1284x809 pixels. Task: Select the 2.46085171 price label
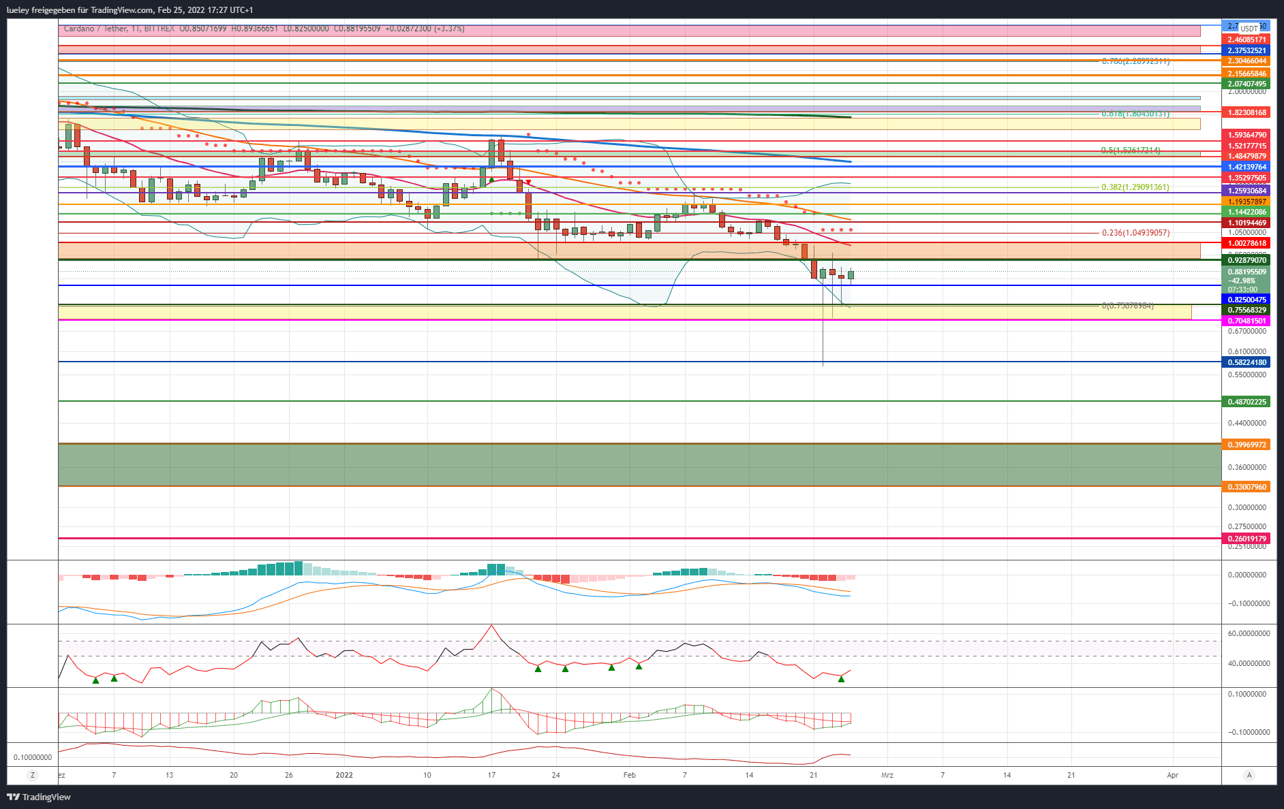[1247, 40]
